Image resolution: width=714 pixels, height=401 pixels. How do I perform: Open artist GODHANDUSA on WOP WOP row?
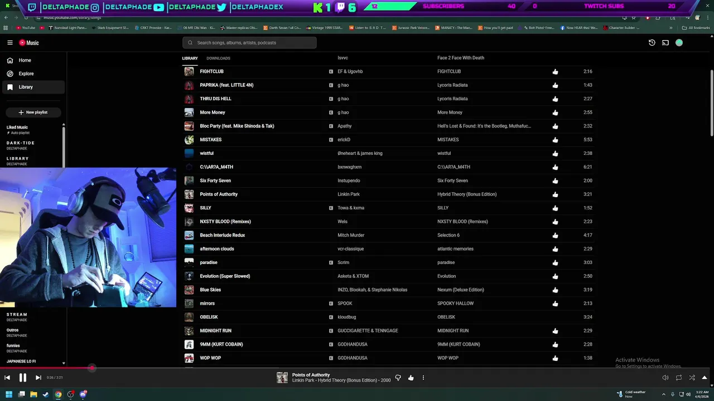(x=353, y=358)
